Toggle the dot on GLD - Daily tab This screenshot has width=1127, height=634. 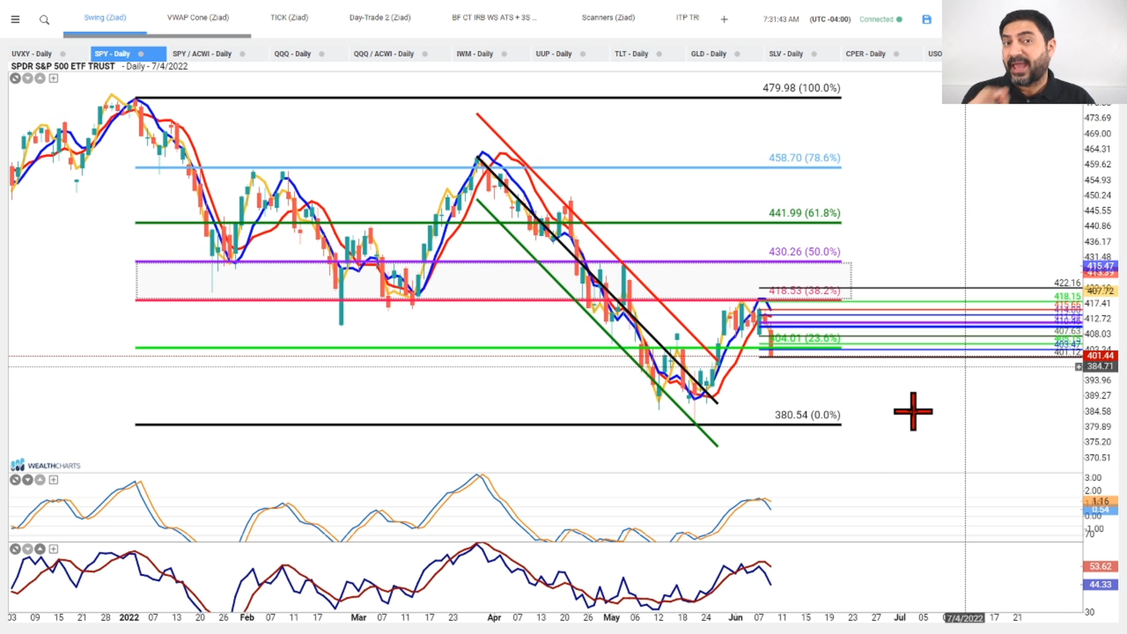tap(737, 54)
